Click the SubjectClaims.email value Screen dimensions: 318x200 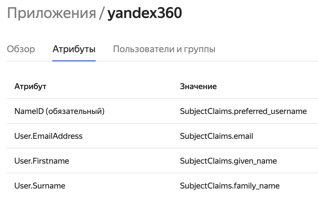[x=216, y=136]
